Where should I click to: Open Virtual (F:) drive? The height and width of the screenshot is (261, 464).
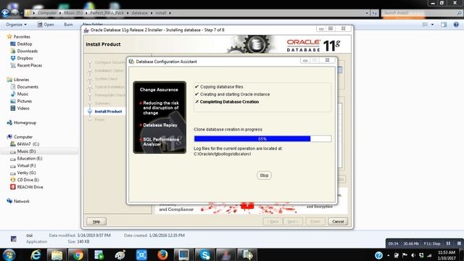pos(26,166)
